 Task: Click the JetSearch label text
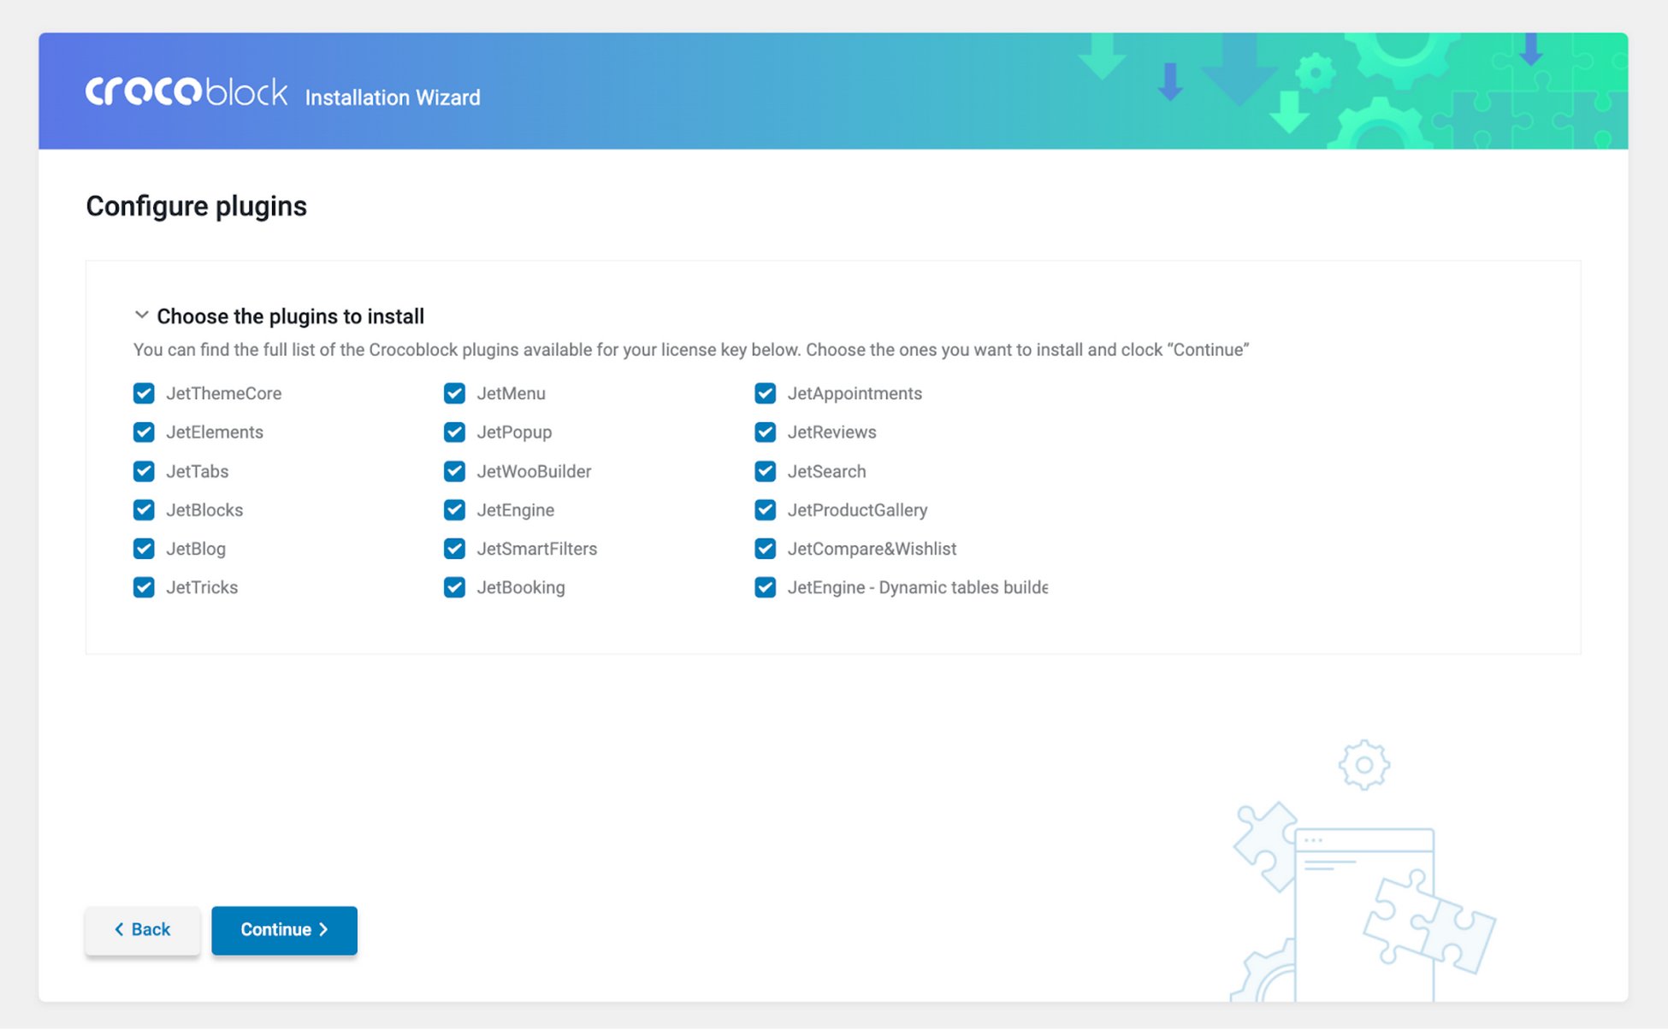pyautogui.click(x=826, y=471)
